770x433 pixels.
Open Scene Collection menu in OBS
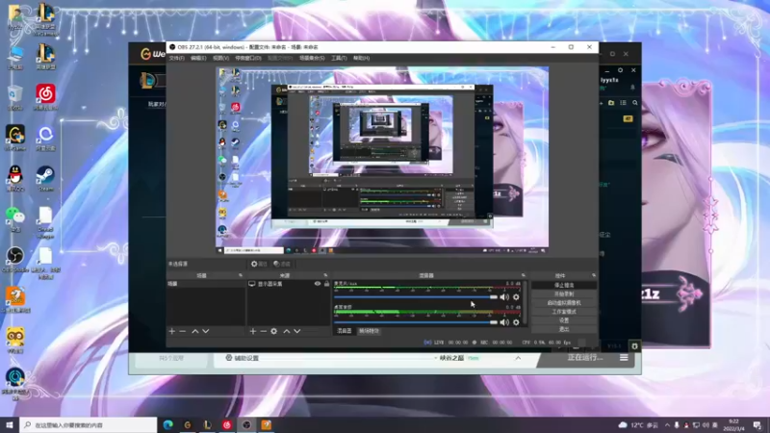(312, 58)
